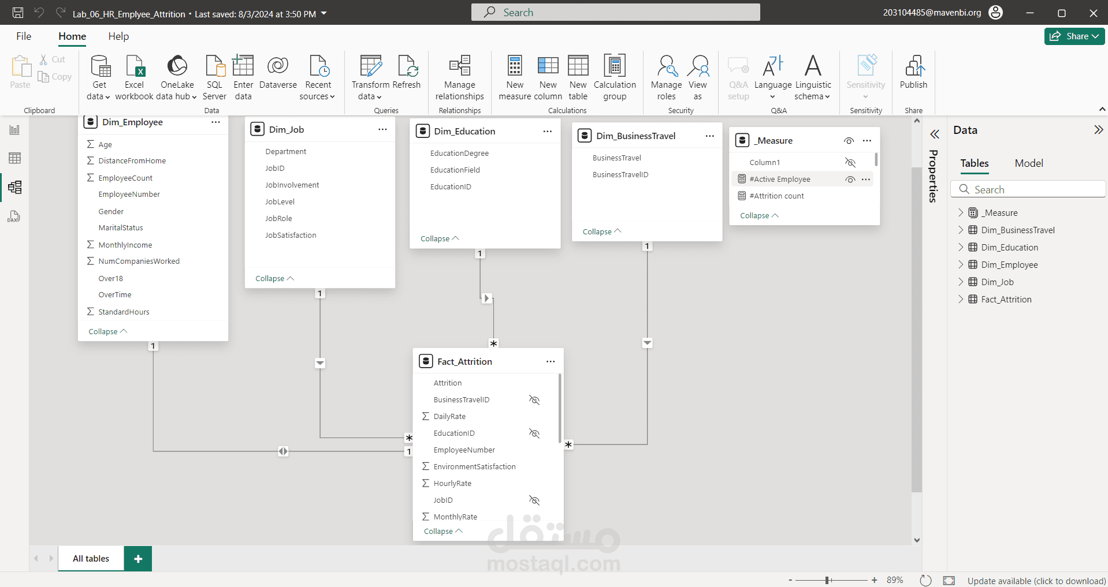Viewport: 1108px width, 587px height.
Task: Expand Dim_BusinessTravel in Data pane
Action: pos(961,230)
